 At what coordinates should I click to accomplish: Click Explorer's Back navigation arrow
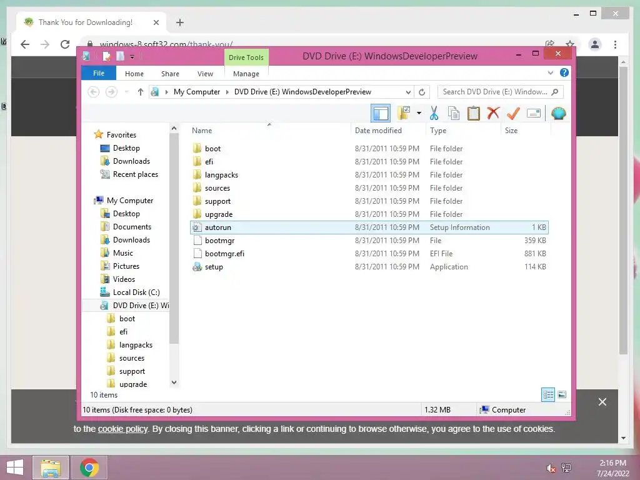94,92
